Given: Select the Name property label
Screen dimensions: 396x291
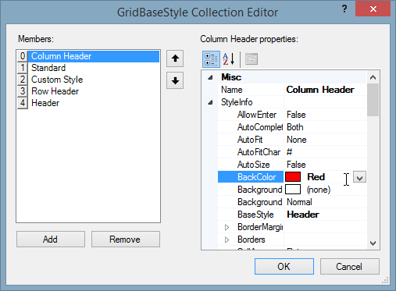Looking at the screenshot, I should point(232,90).
